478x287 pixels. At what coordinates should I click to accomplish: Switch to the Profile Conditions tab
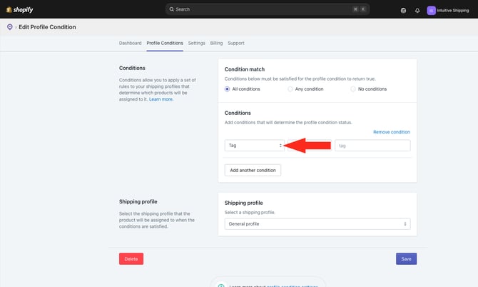tap(165, 43)
